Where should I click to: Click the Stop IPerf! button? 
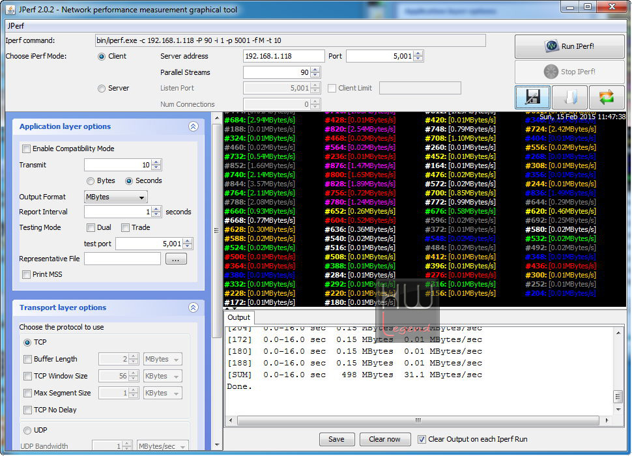[569, 72]
